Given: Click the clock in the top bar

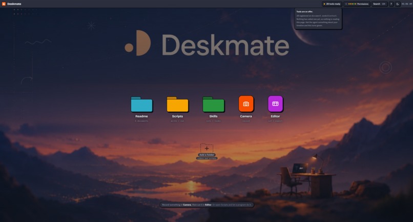Looking at the screenshot, I should tap(407, 4).
